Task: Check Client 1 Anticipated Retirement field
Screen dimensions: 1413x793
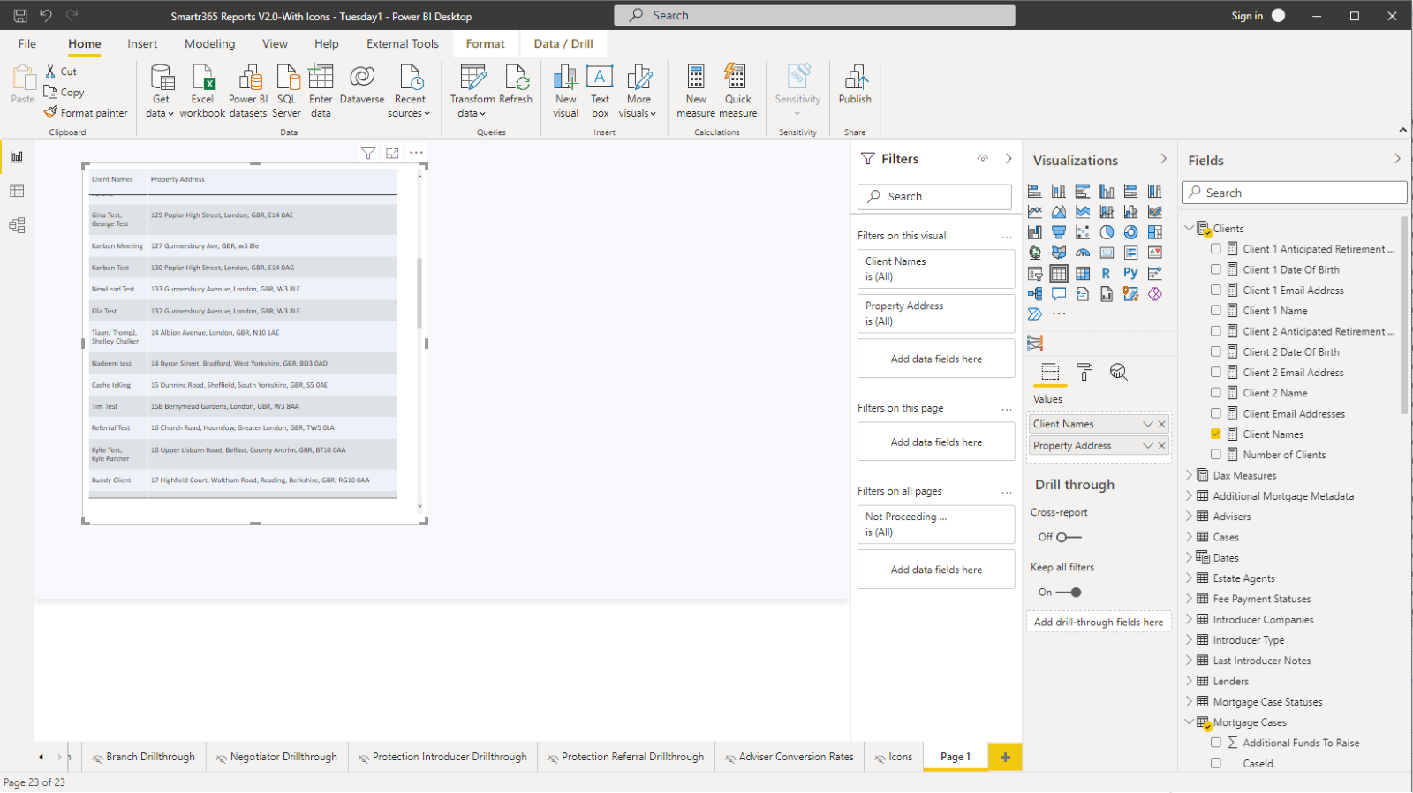Action: (1216, 249)
